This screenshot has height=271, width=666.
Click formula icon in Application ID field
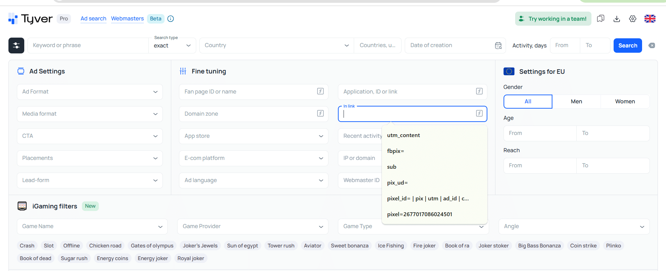pos(479,91)
